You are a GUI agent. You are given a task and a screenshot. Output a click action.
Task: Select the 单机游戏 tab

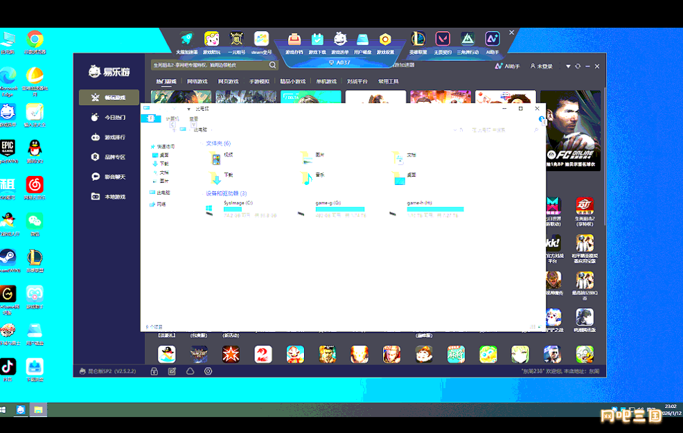326,82
